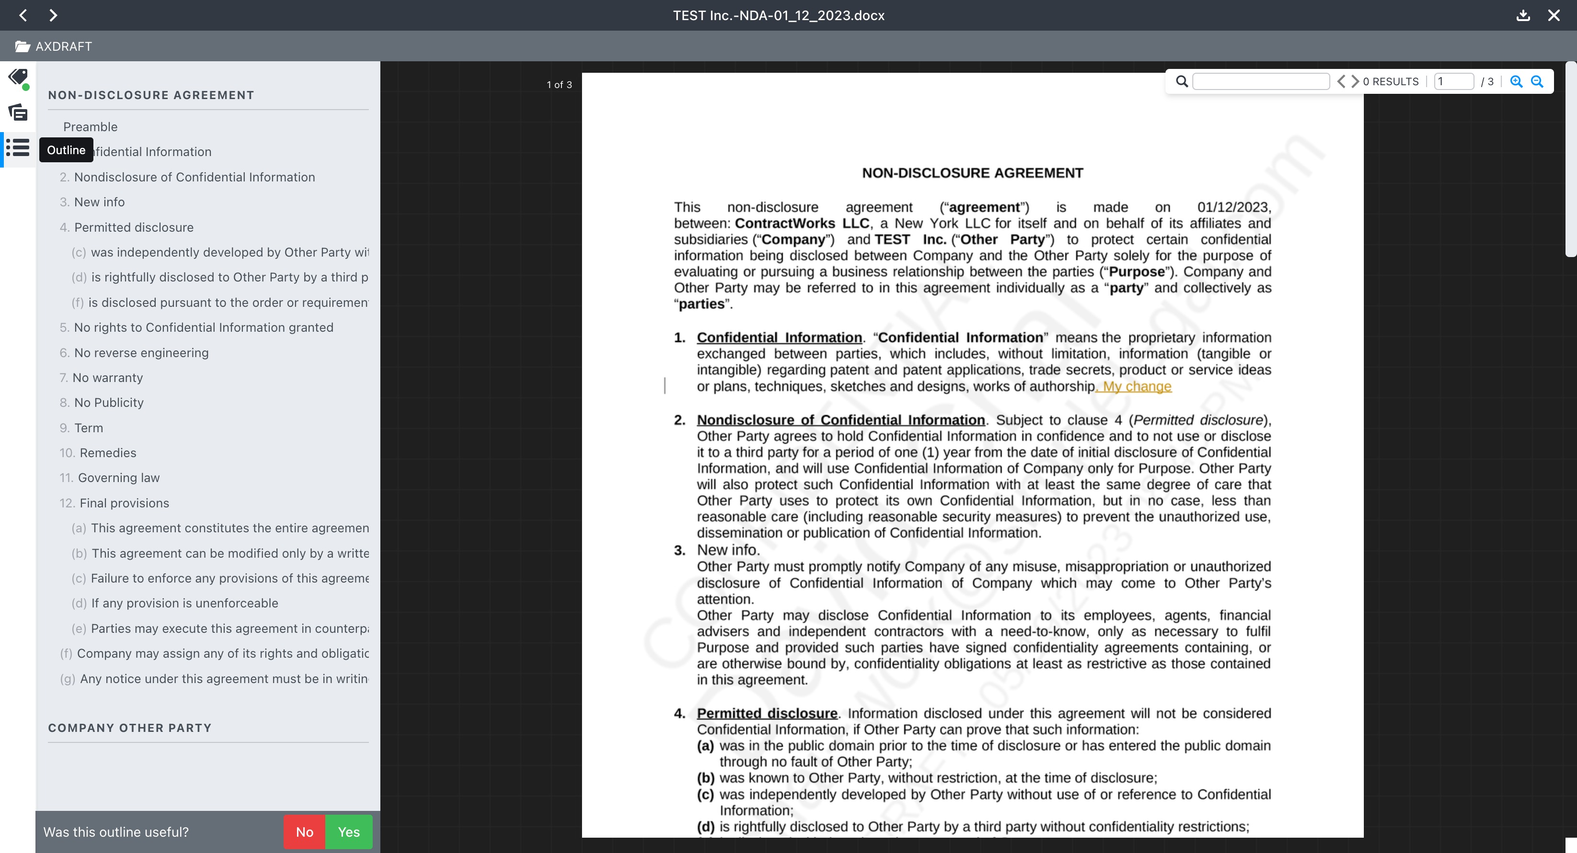Open (b) This agreement can be modified

[x=220, y=553]
